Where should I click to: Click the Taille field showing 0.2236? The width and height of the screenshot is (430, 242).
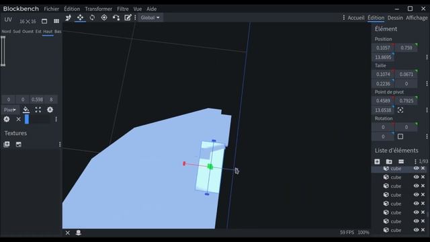[x=383, y=83]
